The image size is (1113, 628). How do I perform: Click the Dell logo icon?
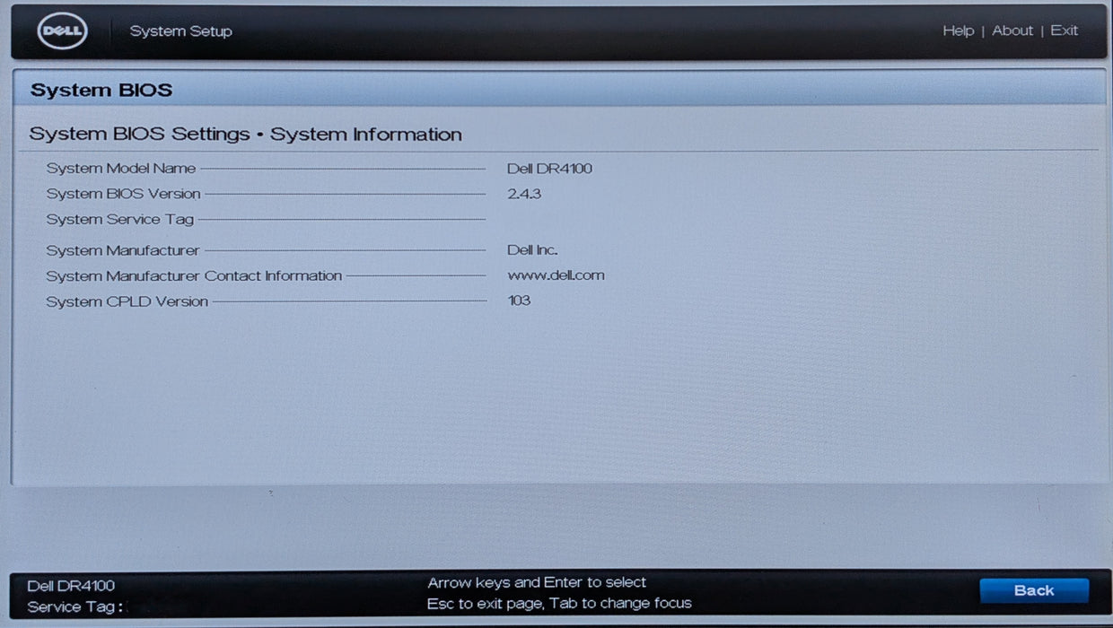[62, 31]
